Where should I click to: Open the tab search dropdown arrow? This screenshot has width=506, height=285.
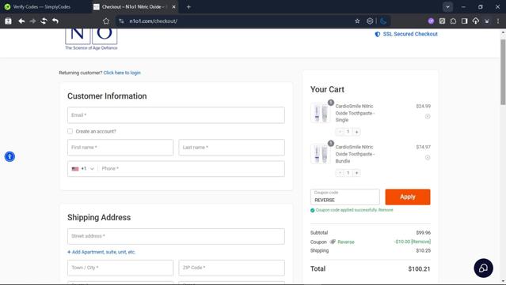tap(447, 7)
